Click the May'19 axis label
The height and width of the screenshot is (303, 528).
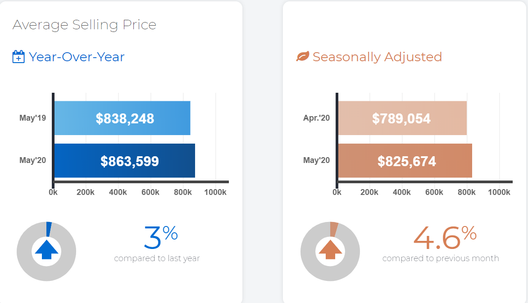(x=33, y=118)
